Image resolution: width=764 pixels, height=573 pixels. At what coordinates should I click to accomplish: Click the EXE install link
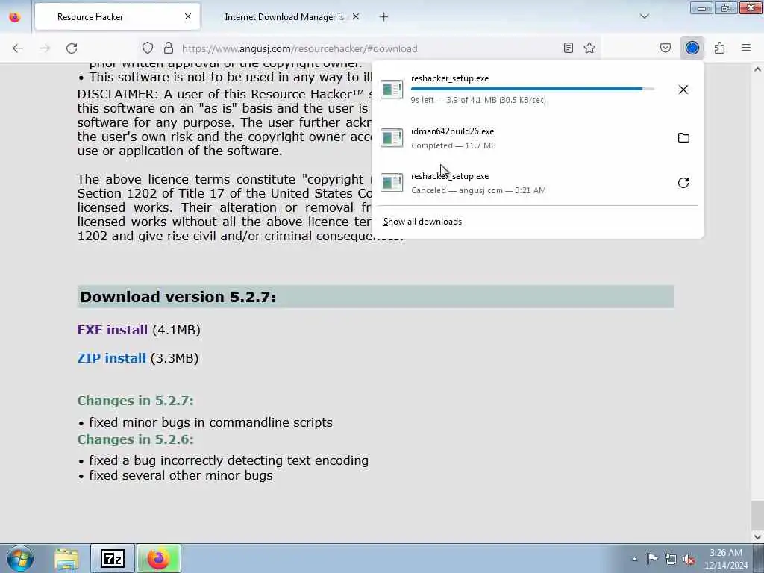tap(113, 330)
